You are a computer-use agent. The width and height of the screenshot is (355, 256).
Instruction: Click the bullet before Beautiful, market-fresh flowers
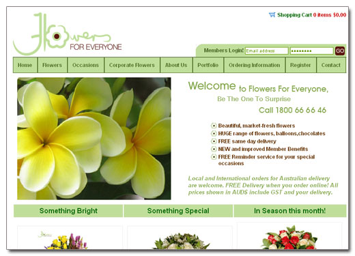coord(214,126)
